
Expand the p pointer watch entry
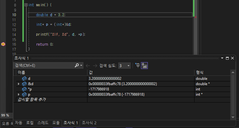pos(19,94)
